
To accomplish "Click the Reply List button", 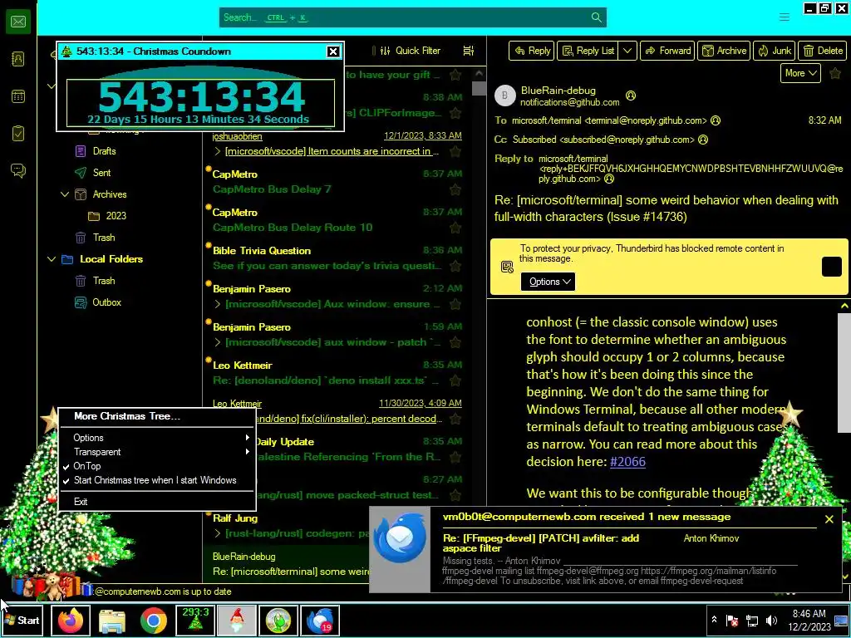I will point(588,51).
